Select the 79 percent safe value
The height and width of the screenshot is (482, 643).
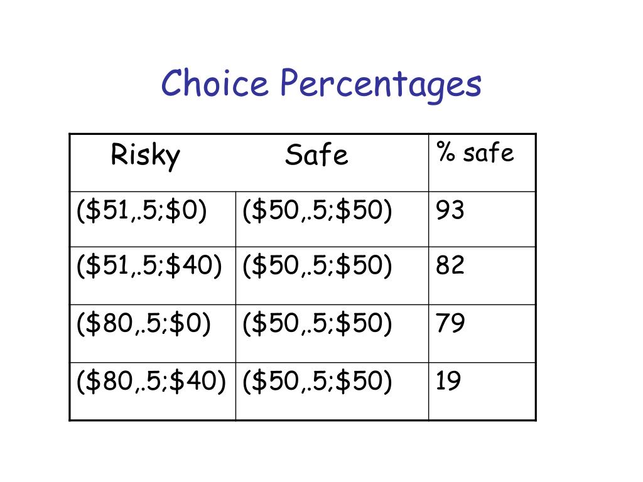[450, 323]
